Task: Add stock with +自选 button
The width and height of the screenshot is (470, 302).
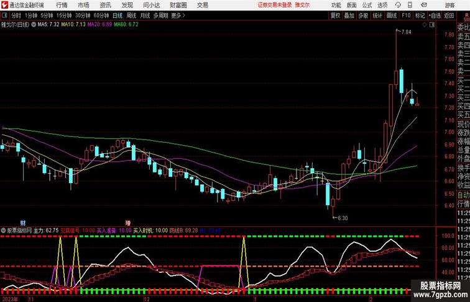Action: (x=435, y=16)
